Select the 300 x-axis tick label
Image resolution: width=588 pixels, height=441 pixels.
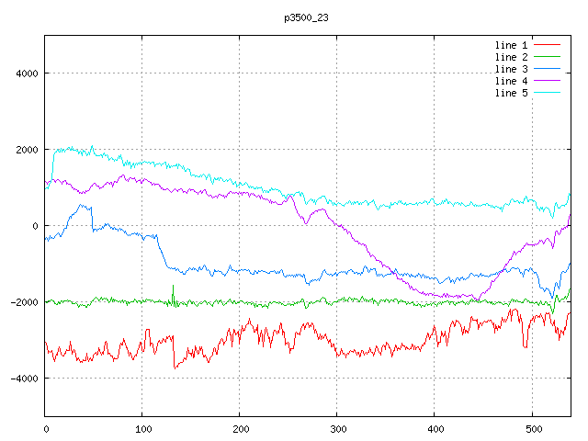pos(337,428)
